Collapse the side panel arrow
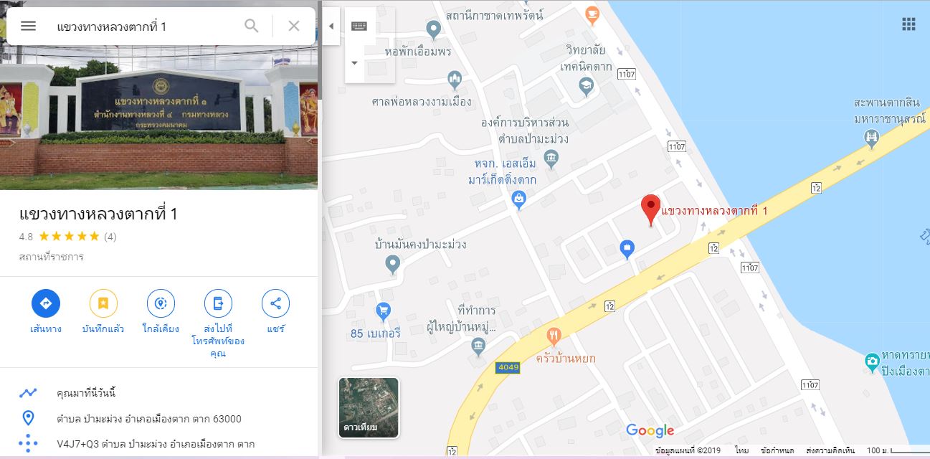930x459 pixels. pos(331,26)
